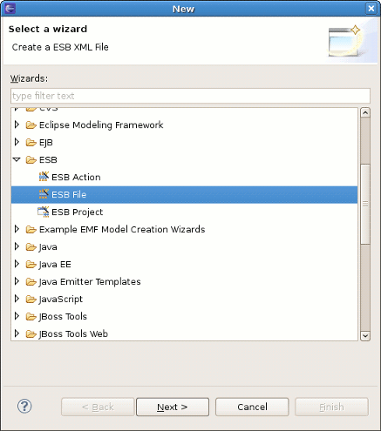Screen dimensions: 381x431
Task: Select the JBoss Tools Web label
Action: click(73, 334)
